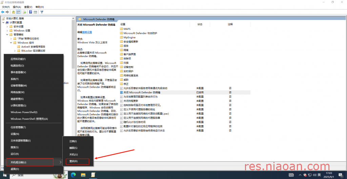Select 关机或注销(U) in the context menu

[34, 162]
